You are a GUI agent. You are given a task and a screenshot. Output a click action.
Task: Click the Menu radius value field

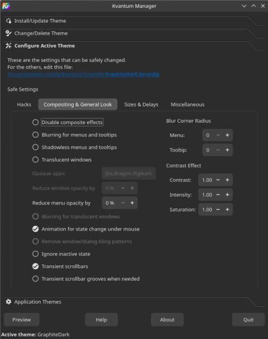point(208,135)
